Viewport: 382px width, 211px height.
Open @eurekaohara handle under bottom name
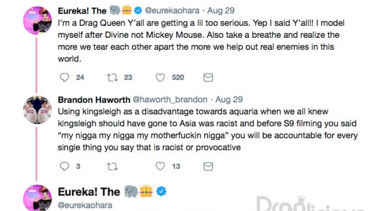click(x=85, y=205)
